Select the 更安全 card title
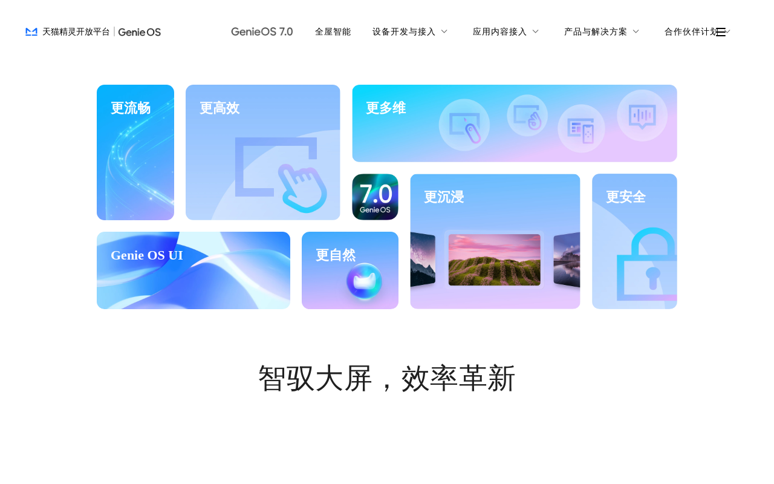Viewport: 774px width, 484px height. point(626,197)
